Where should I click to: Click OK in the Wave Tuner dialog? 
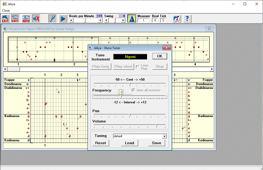coord(160,56)
